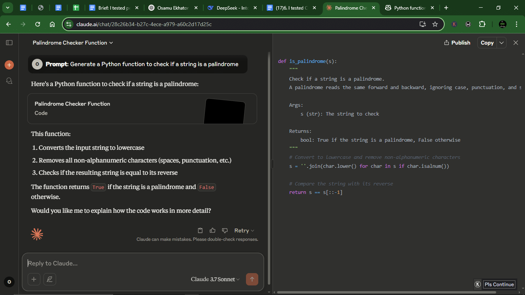The image size is (525, 295).
Task: Start a new chat with the orange plus icon
Action: [9, 65]
